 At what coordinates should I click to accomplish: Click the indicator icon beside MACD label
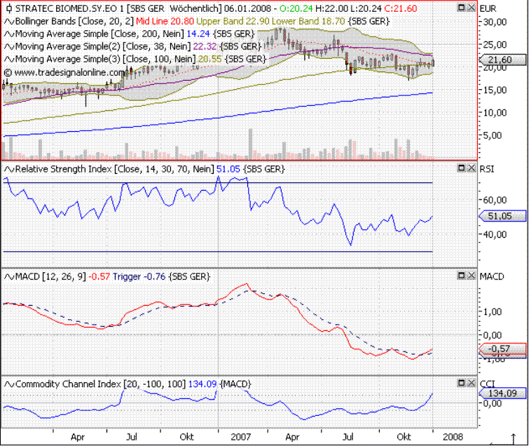9,276
